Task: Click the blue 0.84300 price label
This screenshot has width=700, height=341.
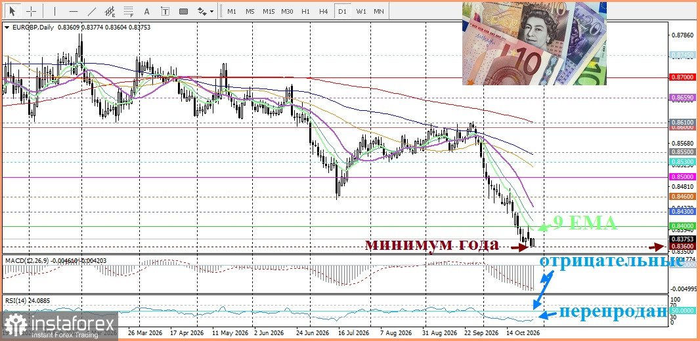Action: pos(682,212)
